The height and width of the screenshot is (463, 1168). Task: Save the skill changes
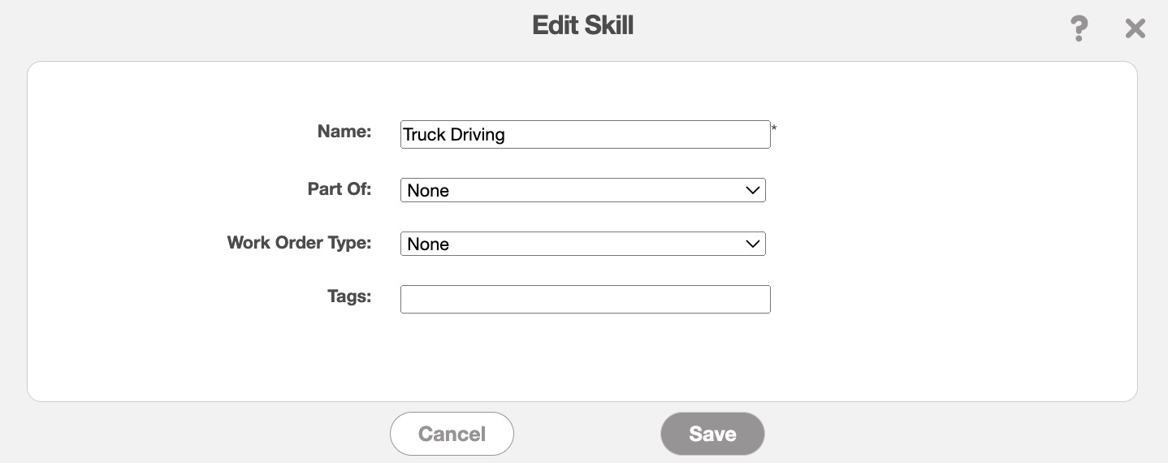pos(712,434)
